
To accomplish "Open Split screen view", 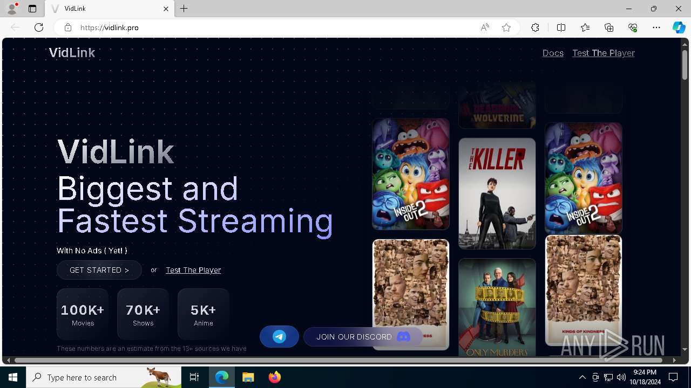I will point(561,27).
